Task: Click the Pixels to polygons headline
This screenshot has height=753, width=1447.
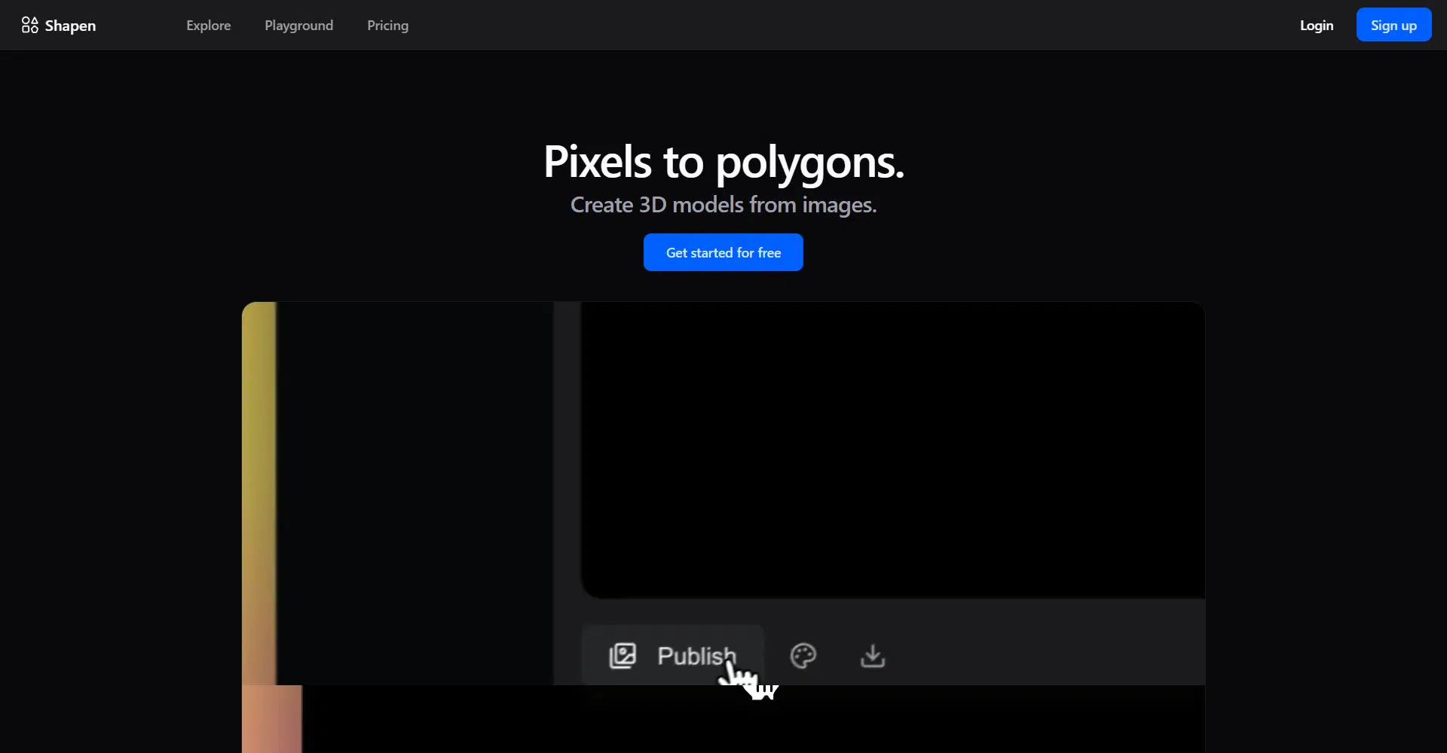Action: coord(723,161)
